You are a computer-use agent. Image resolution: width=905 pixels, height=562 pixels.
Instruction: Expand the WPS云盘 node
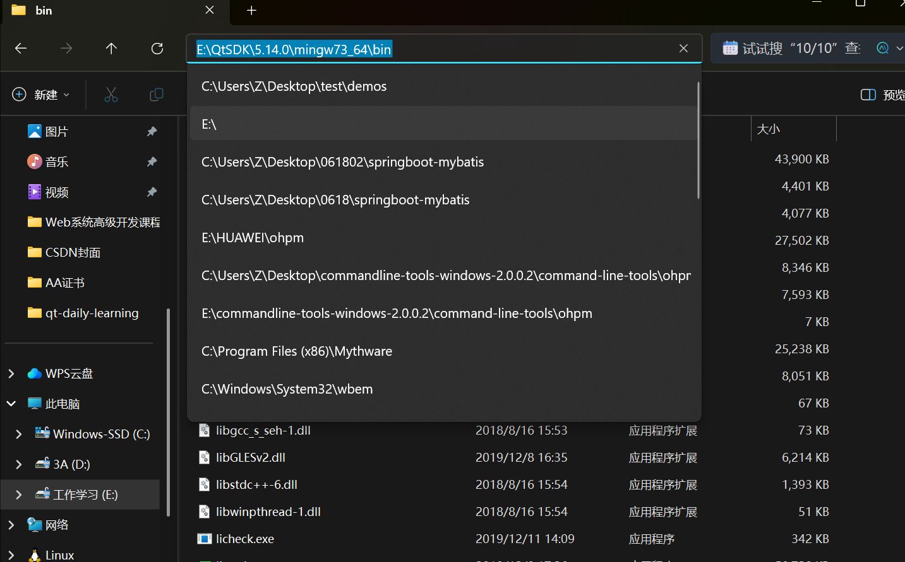click(11, 373)
